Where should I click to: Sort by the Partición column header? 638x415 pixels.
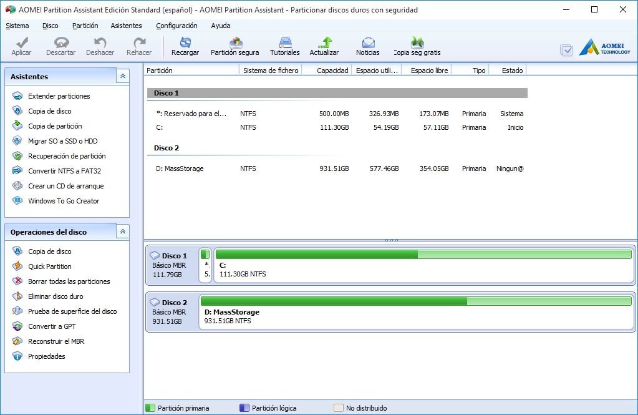tap(191, 71)
